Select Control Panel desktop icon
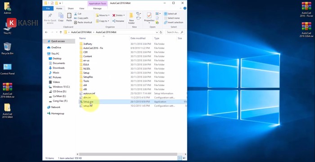This screenshot has height=162, width=315. 8,69
